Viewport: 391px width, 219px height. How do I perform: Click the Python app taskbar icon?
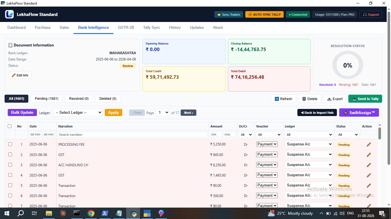point(133,213)
